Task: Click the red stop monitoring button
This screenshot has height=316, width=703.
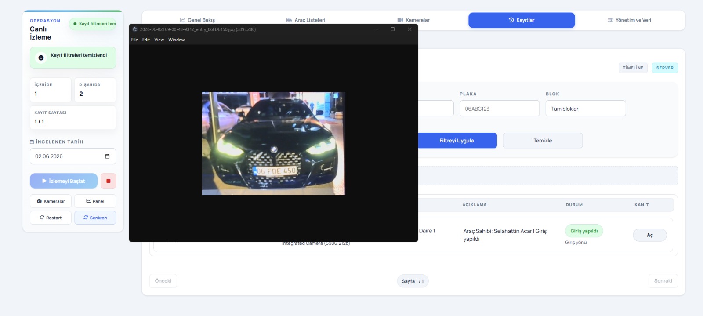Action: tap(109, 181)
